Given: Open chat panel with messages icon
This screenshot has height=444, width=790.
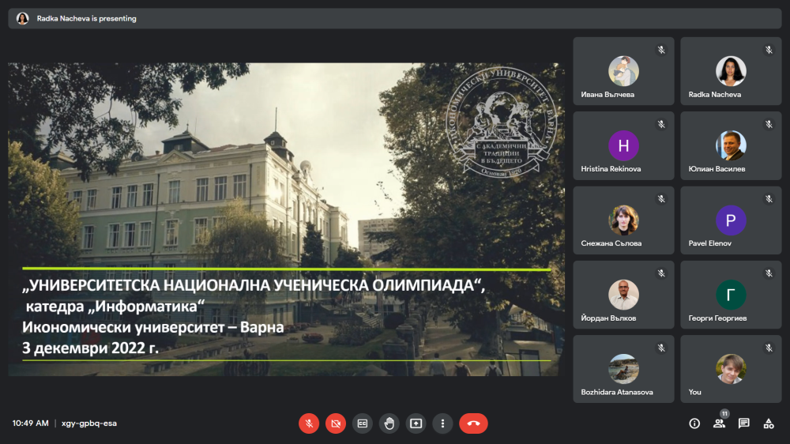Looking at the screenshot, I should [743, 423].
